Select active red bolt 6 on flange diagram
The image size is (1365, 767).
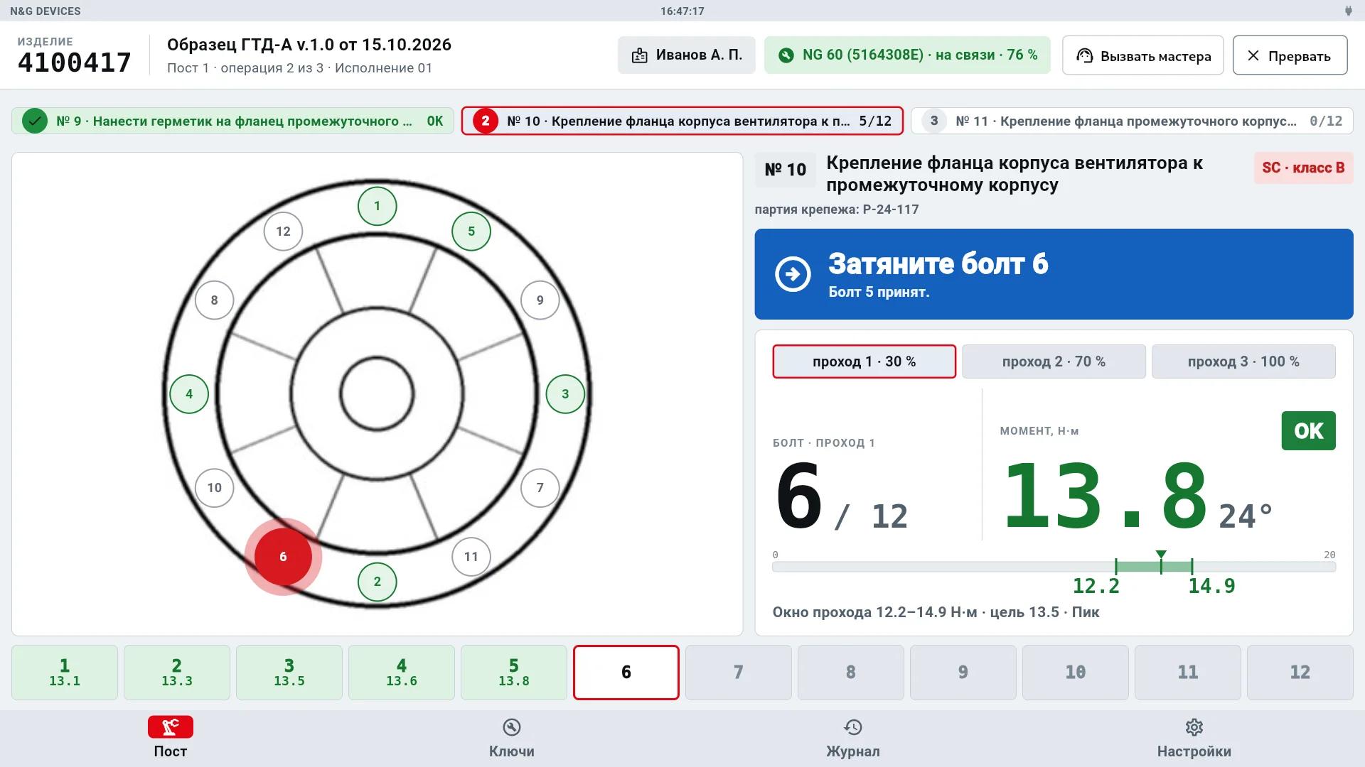[283, 557]
